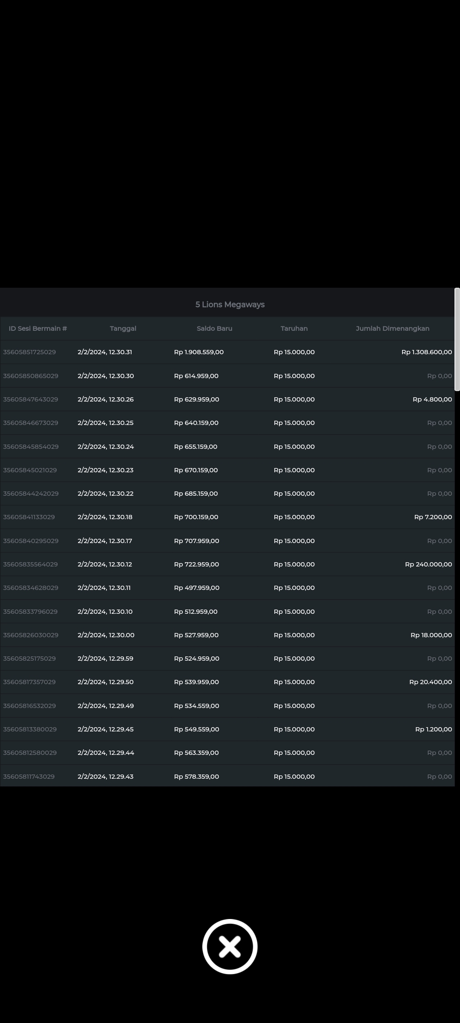Click the Taruhan column header
Image resolution: width=460 pixels, height=1023 pixels.
click(294, 329)
